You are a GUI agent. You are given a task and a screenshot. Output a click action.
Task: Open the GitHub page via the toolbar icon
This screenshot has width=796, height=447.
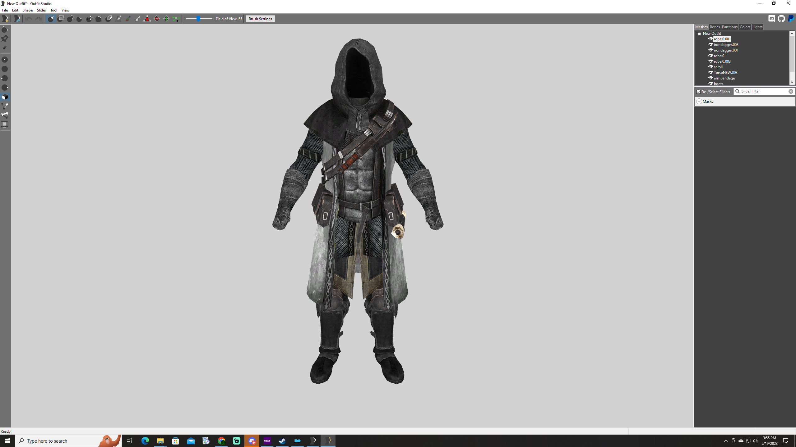(x=781, y=18)
